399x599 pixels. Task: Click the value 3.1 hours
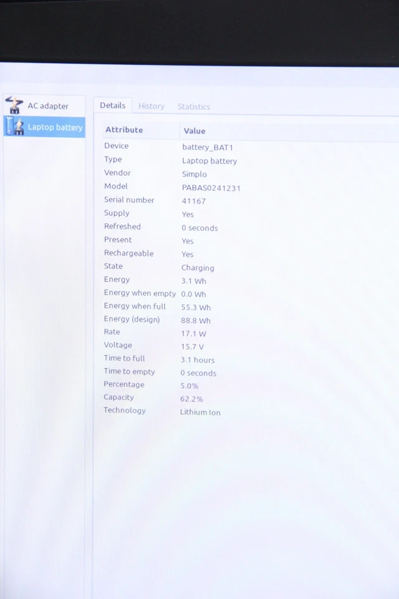point(198,360)
